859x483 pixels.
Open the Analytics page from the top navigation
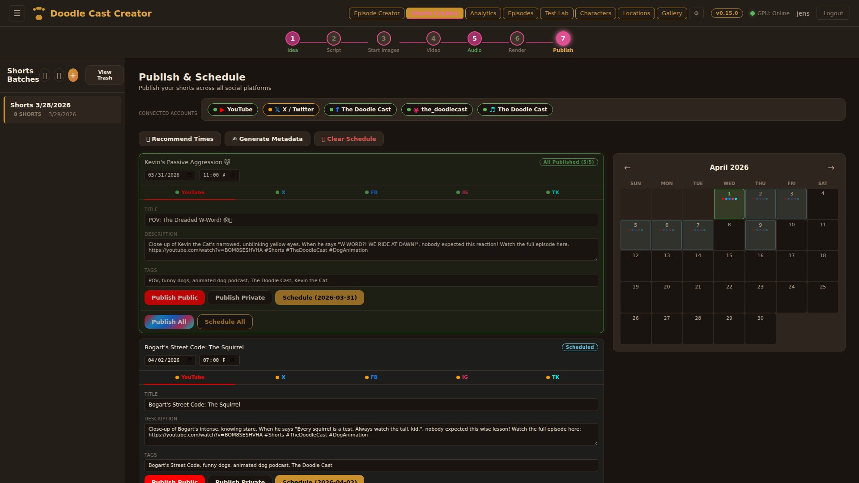(483, 13)
